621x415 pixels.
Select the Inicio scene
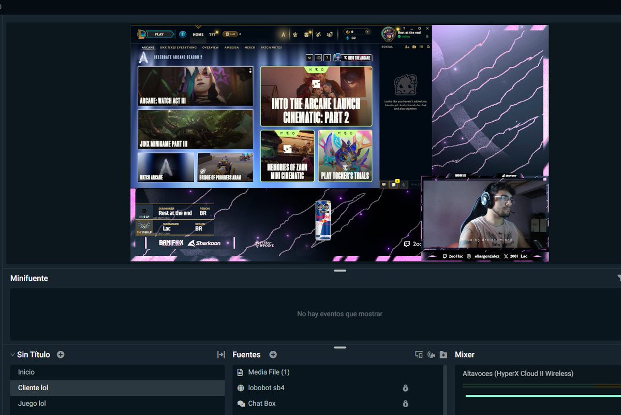pos(117,373)
